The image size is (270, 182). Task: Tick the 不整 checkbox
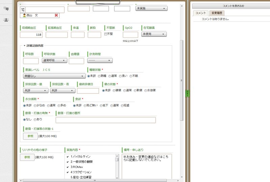pos(106,34)
